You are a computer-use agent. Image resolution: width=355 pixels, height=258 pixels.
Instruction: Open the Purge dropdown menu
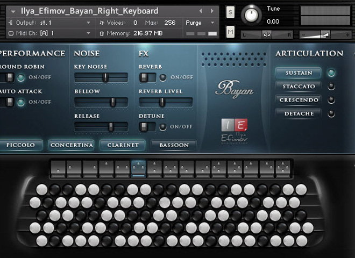(x=212, y=23)
